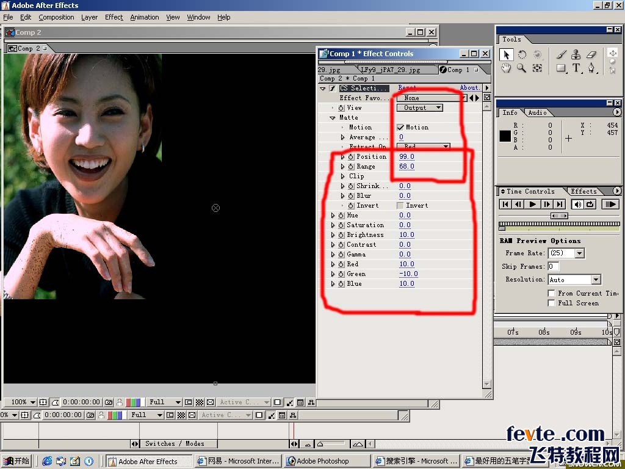Open the Extract On Red dropdown

pos(424,147)
